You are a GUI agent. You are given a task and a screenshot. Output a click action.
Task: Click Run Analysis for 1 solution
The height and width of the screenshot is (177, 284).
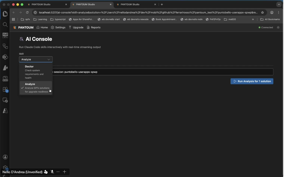pos(252,81)
